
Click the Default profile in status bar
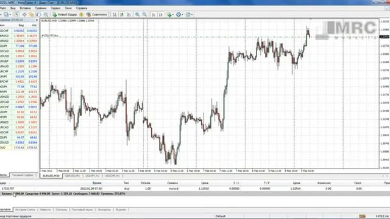(x=221, y=217)
